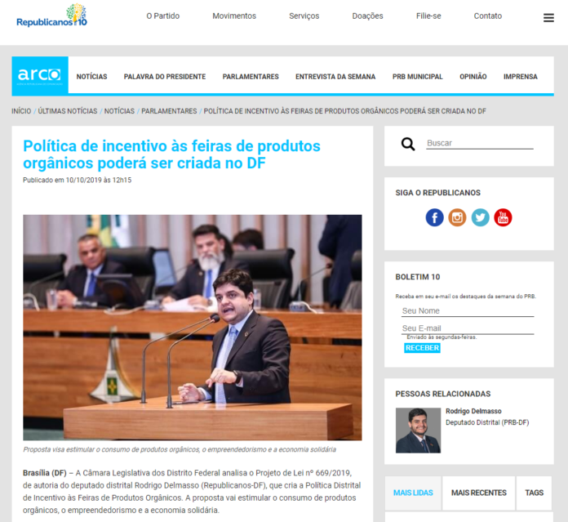Click the article headline title

click(171, 154)
